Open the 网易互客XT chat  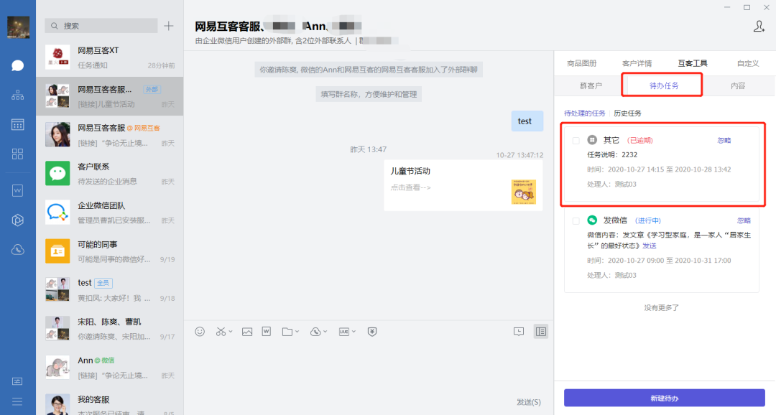[x=110, y=57]
